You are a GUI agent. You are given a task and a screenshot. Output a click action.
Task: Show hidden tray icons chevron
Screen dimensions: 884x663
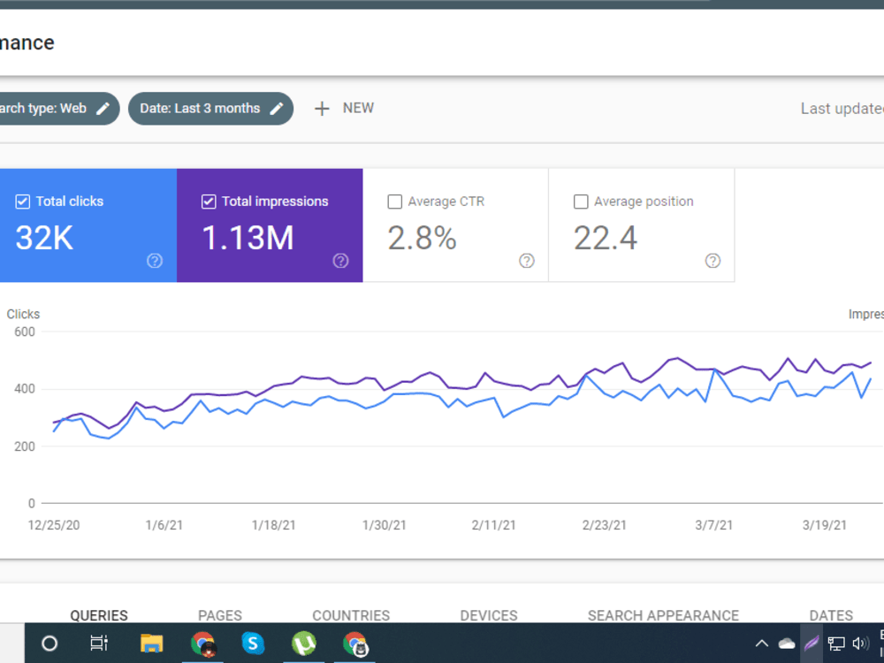coord(762,644)
